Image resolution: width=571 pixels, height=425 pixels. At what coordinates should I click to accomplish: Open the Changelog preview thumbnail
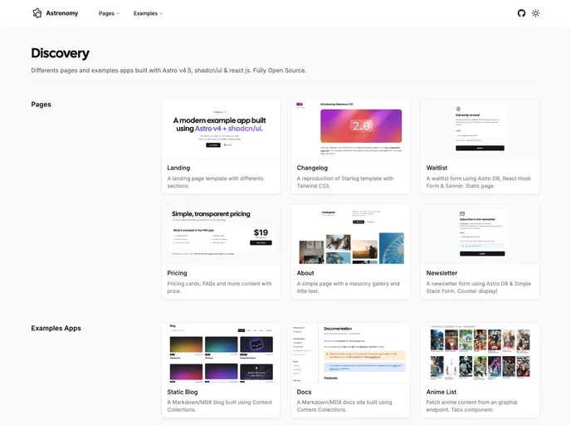350,129
